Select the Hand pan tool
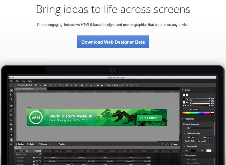The image size is (226, 165). pos(11,140)
